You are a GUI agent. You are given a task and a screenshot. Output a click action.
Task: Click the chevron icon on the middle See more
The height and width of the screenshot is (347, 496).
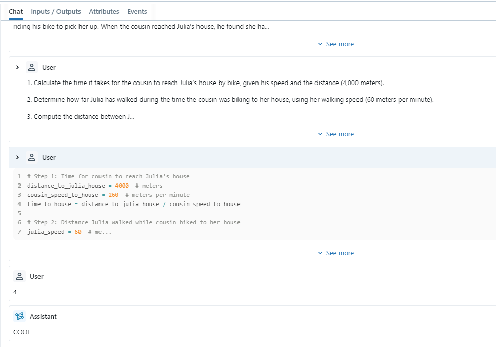point(320,134)
